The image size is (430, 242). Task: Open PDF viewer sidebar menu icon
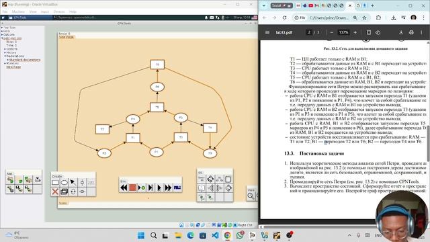267,32
